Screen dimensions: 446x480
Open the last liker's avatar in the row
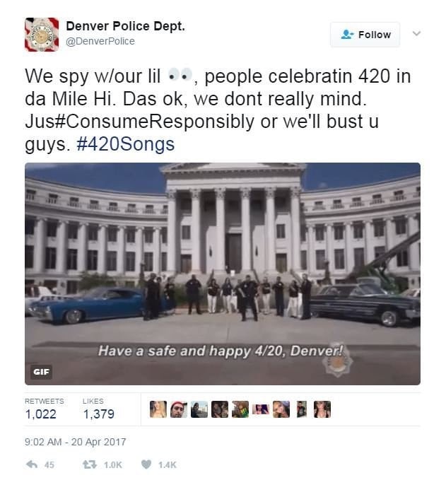click(x=322, y=409)
